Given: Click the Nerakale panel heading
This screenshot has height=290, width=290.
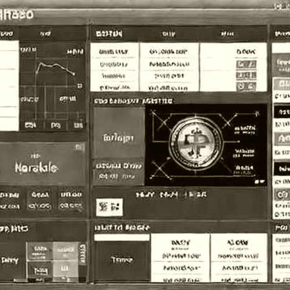Looking at the screenshot, I should (36, 168).
